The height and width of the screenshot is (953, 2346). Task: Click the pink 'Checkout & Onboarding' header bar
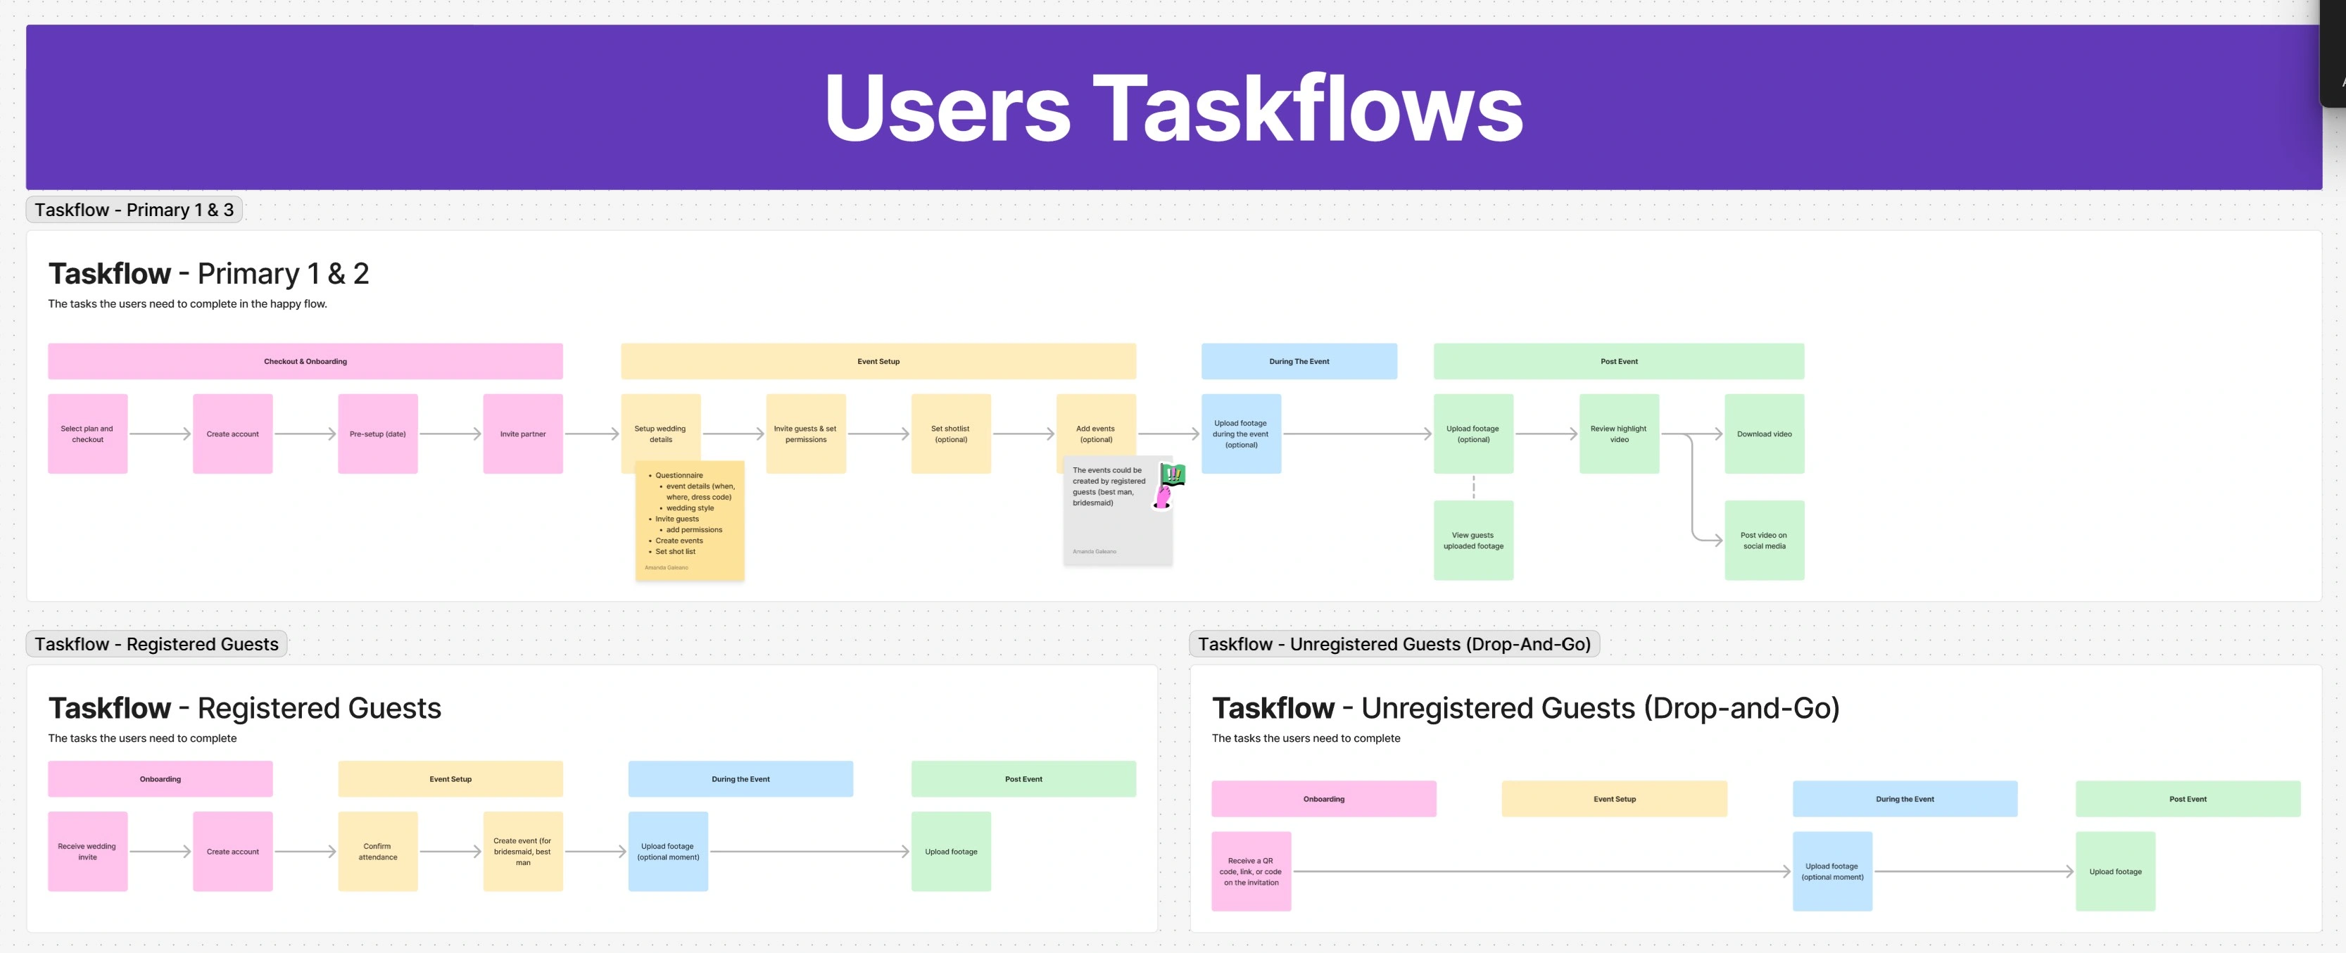point(305,360)
